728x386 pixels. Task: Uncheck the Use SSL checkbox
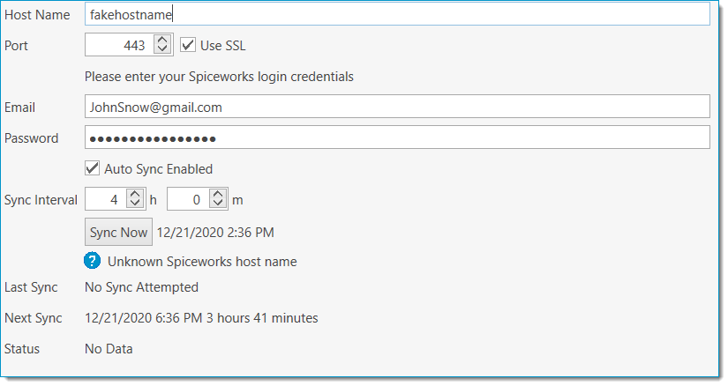tap(188, 45)
